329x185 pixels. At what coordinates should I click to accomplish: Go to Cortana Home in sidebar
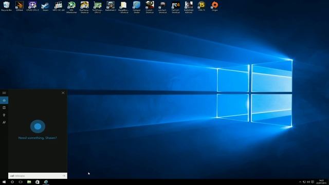(4, 100)
